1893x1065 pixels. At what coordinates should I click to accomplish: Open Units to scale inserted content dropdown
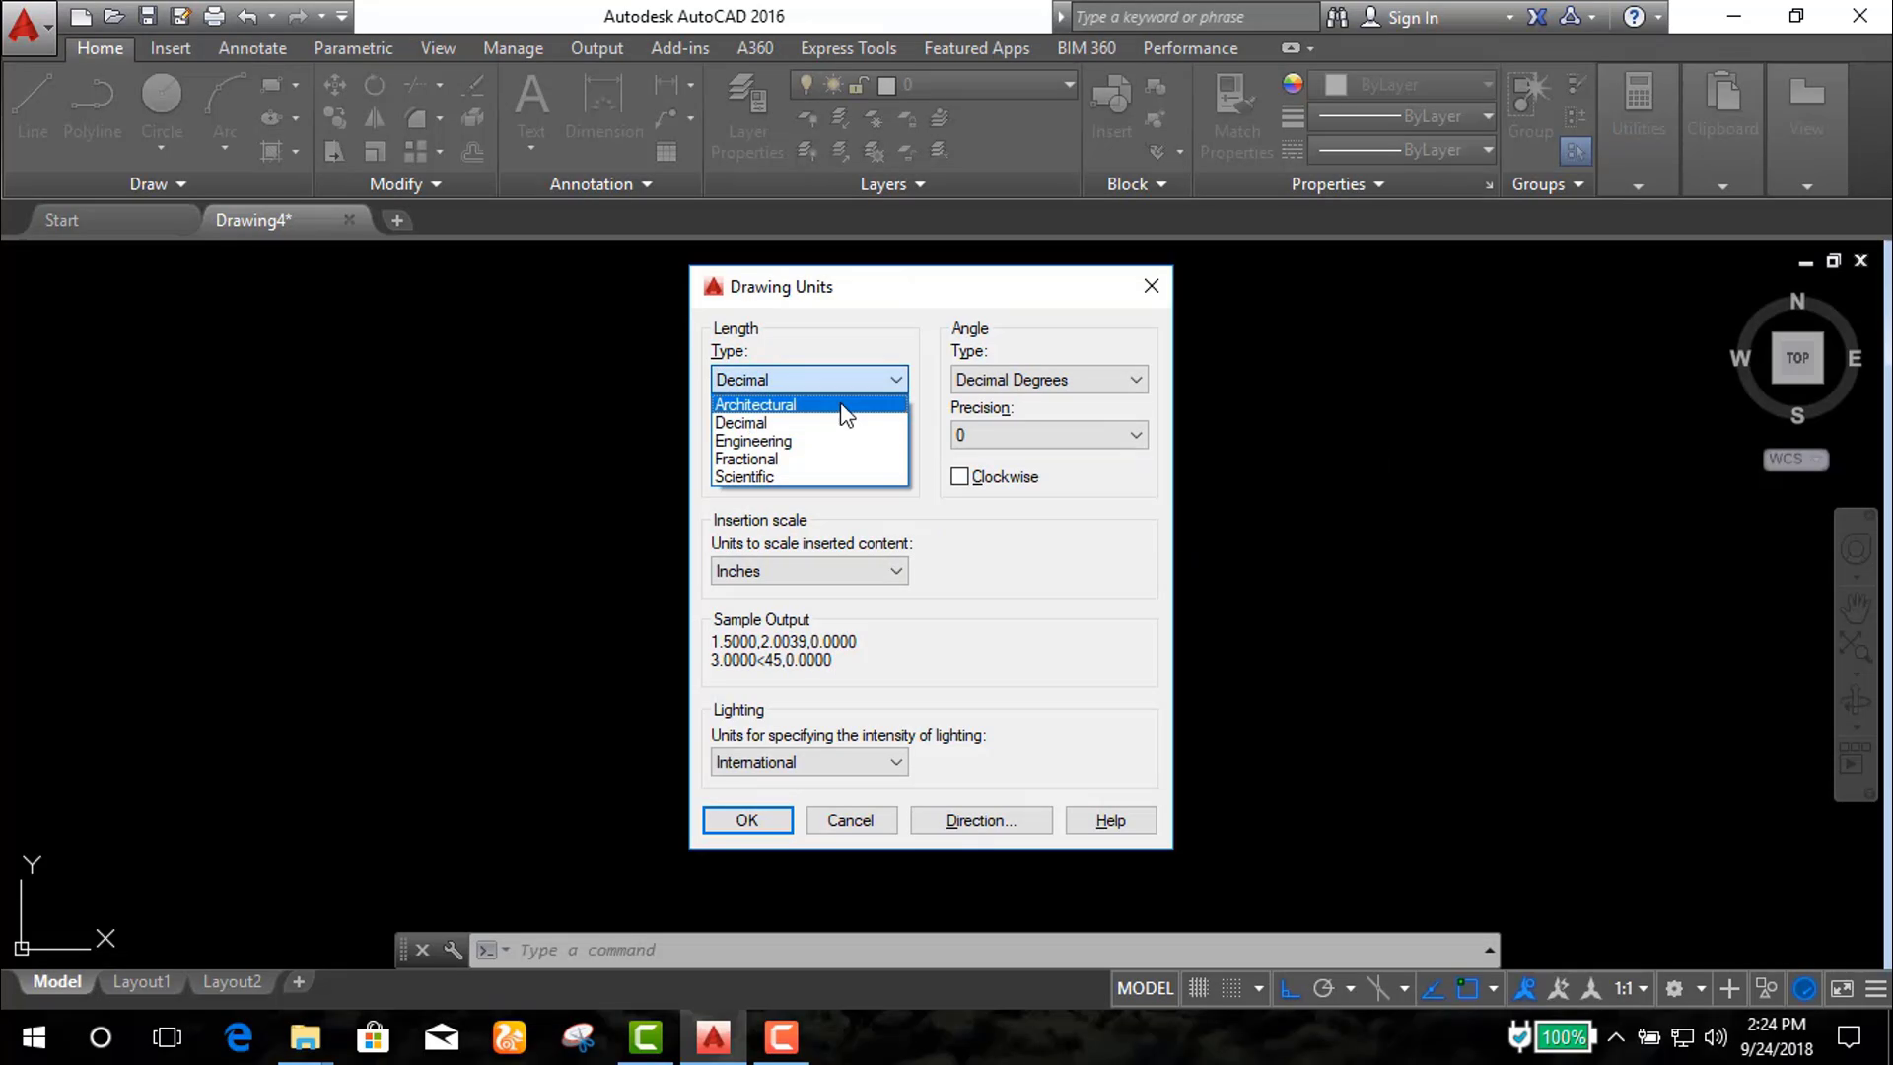tap(808, 571)
